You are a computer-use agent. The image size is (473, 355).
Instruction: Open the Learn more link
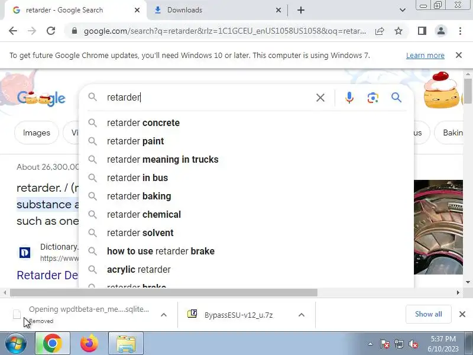425,56
